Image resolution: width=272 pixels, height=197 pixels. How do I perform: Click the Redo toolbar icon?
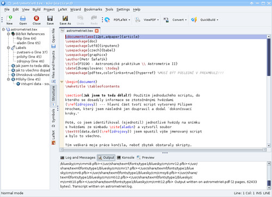[94, 18]
